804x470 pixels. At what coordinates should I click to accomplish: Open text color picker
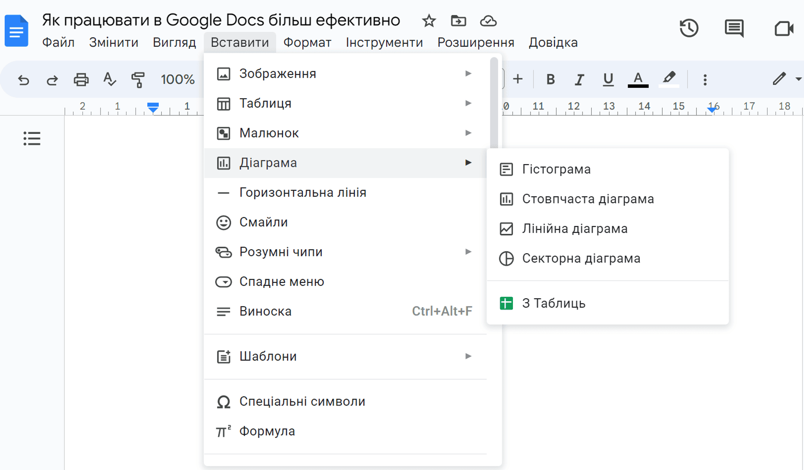click(x=638, y=79)
